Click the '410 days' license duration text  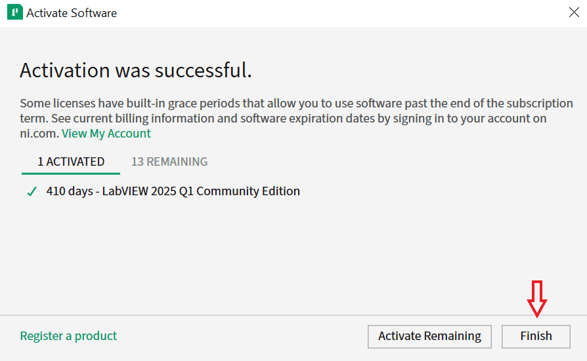pos(72,191)
